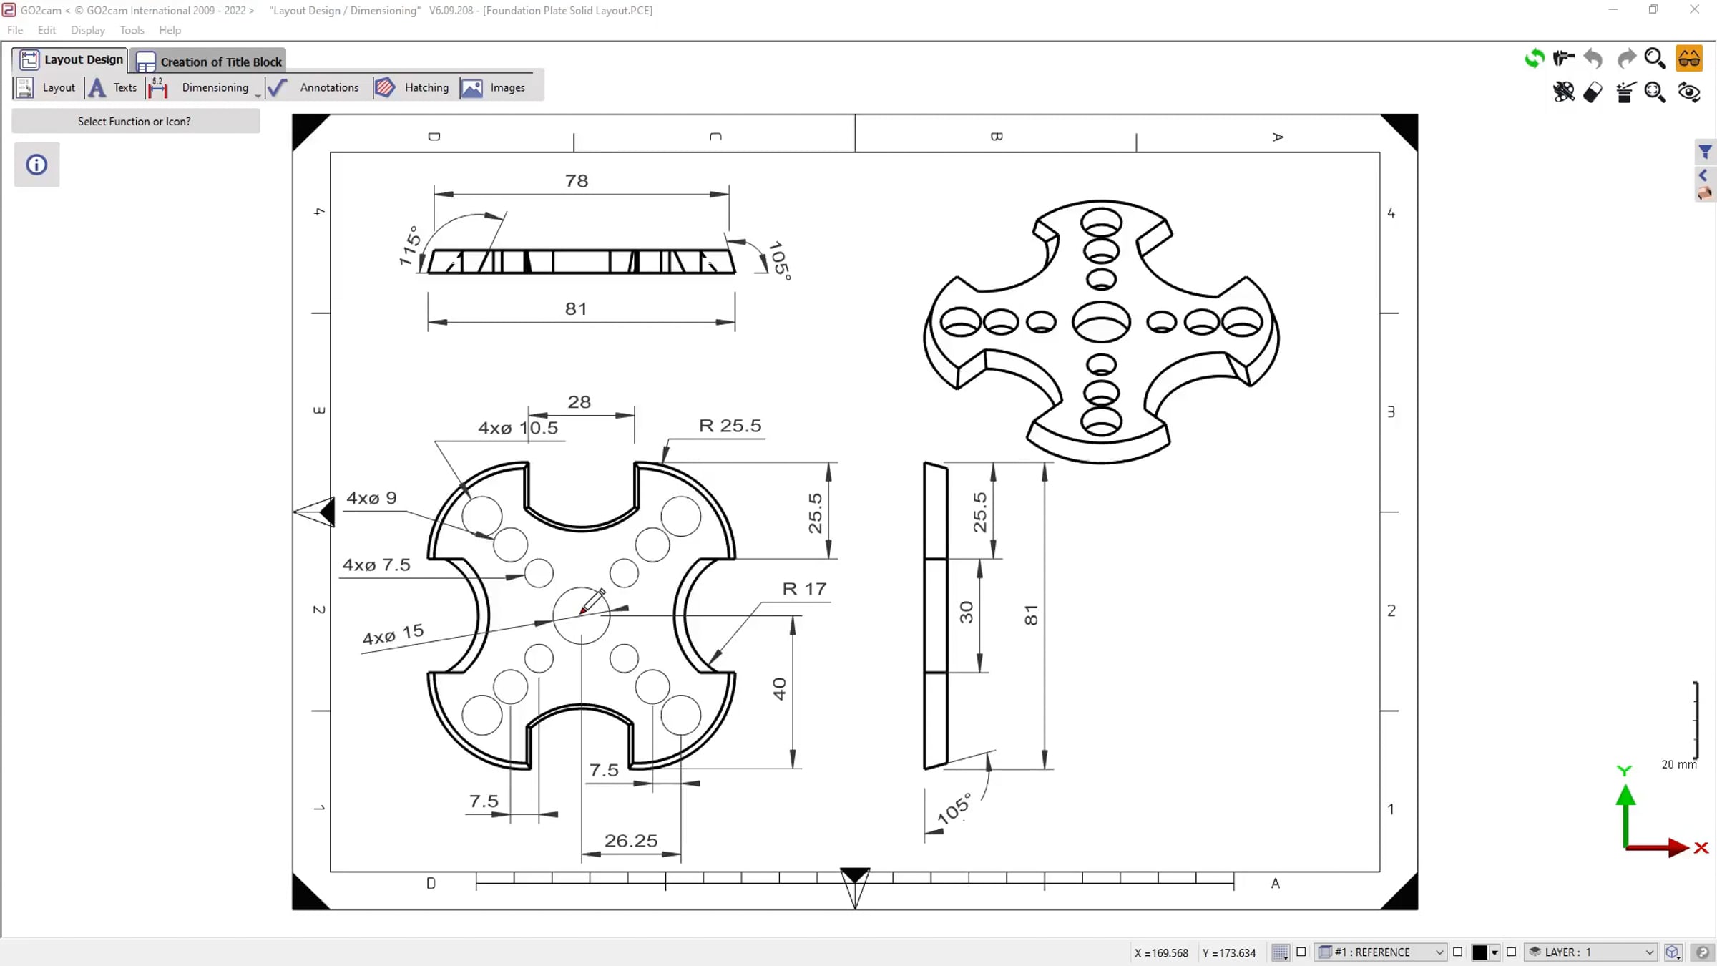Open the Tools menu
The width and height of the screenshot is (1717, 966).
click(x=132, y=30)
